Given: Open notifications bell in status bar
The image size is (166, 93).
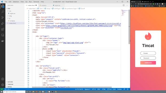Looking at the screenshot, I should (x=128, y=89).
